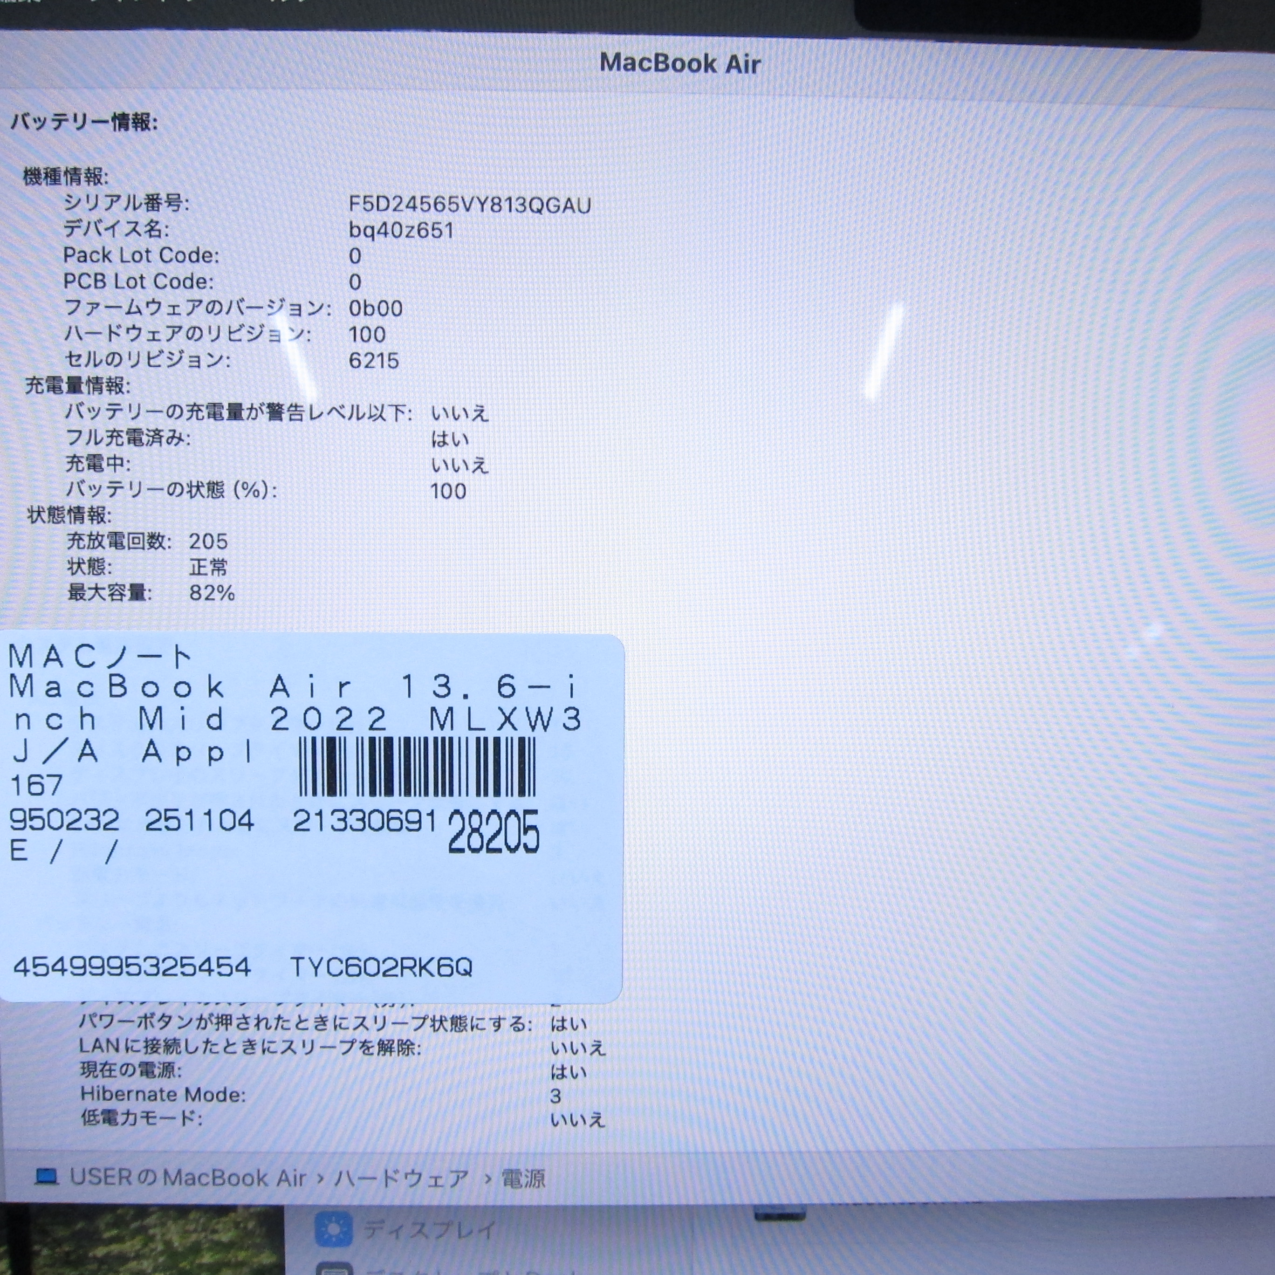
Task: Click the 最大容量 value 82%
Action: click(x=212, y=593)
